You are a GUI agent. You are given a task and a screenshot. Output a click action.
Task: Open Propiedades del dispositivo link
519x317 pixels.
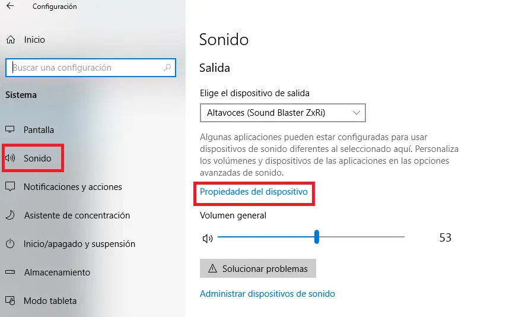click(254, 192)
